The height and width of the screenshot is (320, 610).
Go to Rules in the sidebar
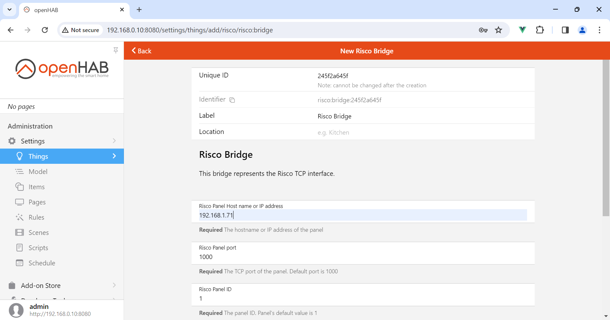(x=36, y=217)
